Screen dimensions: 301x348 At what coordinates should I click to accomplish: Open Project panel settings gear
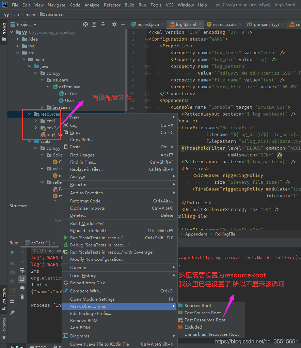click(x=114, y=24)
